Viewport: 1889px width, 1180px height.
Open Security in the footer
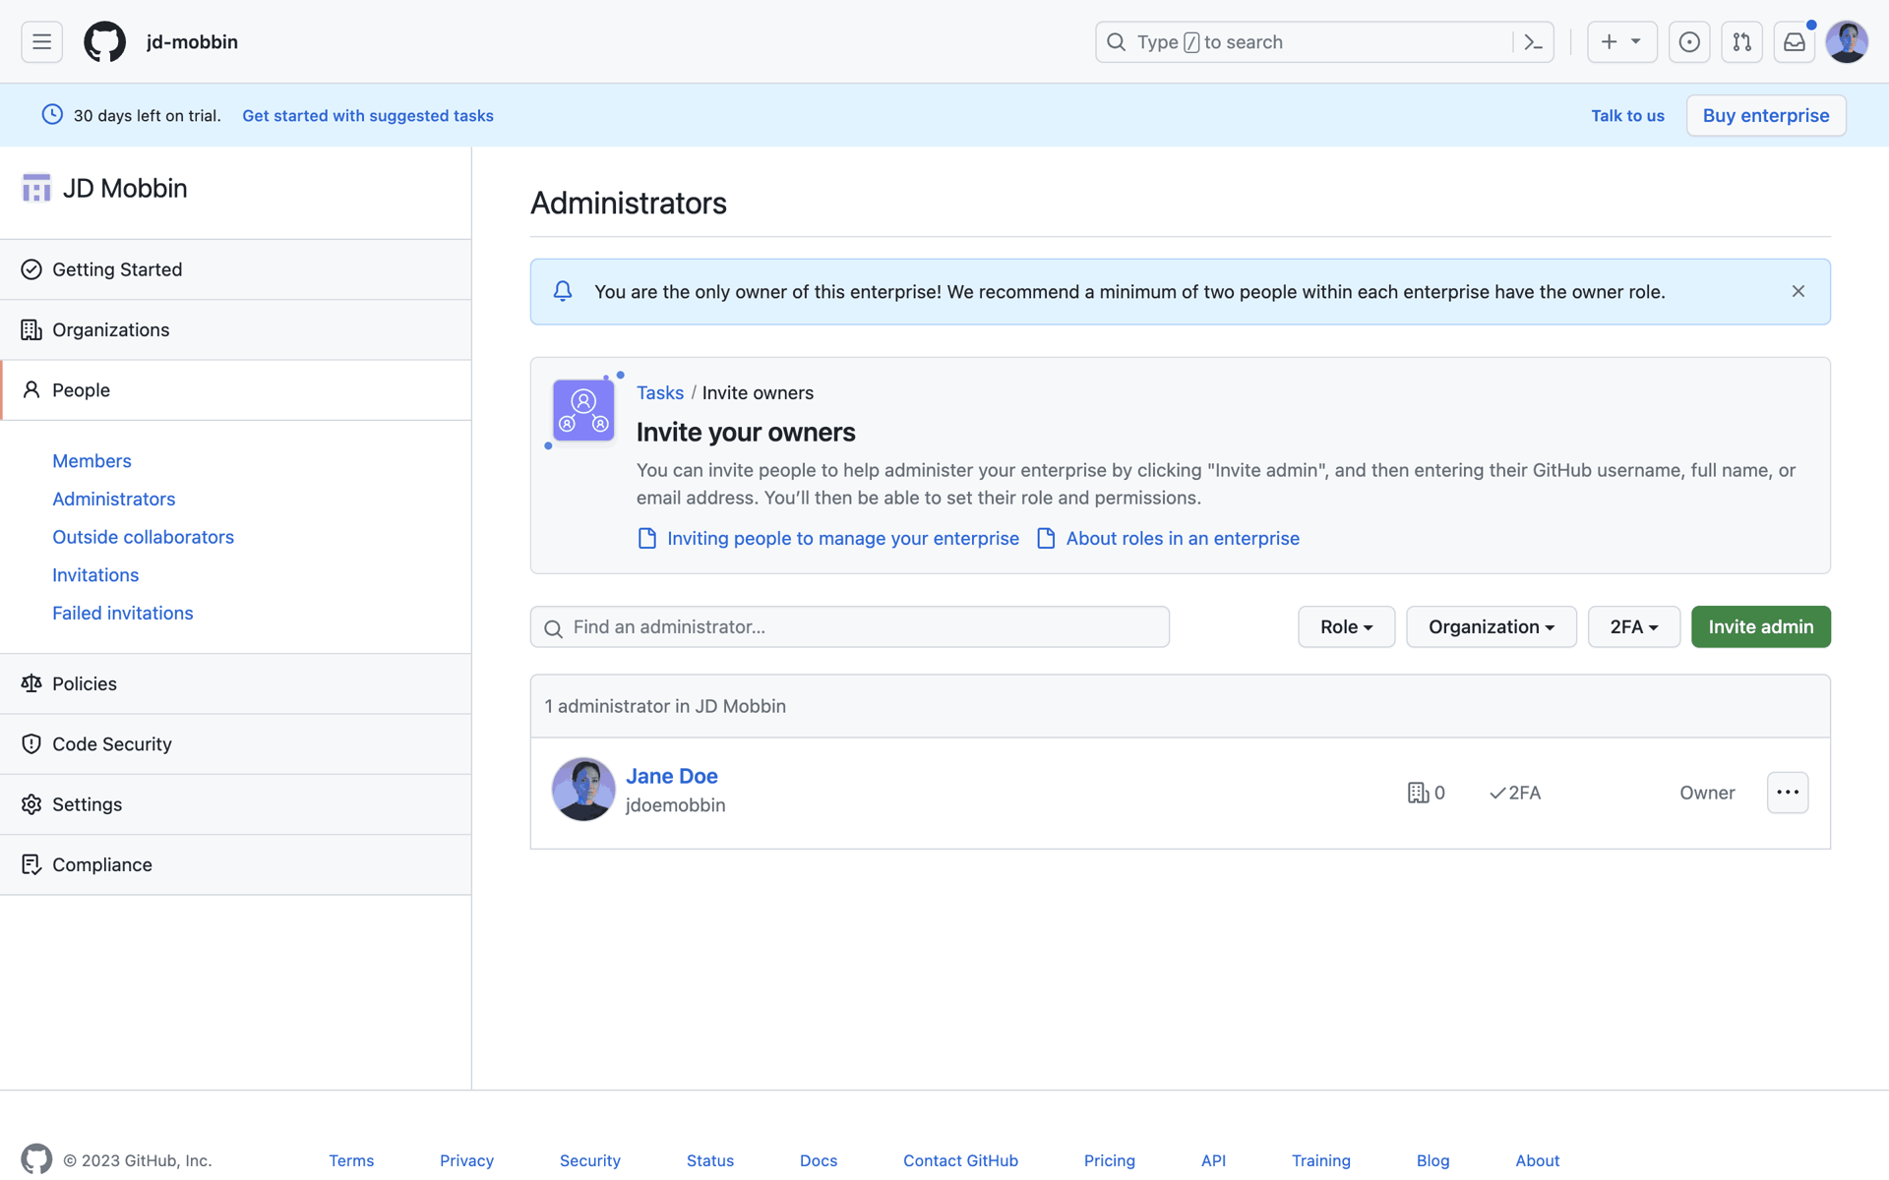[589, 1160]
